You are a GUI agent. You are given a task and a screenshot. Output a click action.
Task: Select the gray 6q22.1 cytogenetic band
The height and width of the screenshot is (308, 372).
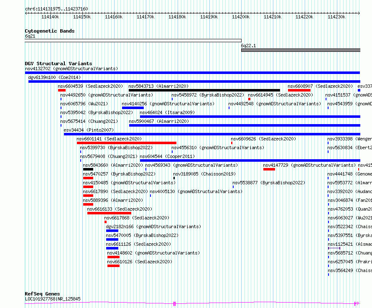(301, 50)
